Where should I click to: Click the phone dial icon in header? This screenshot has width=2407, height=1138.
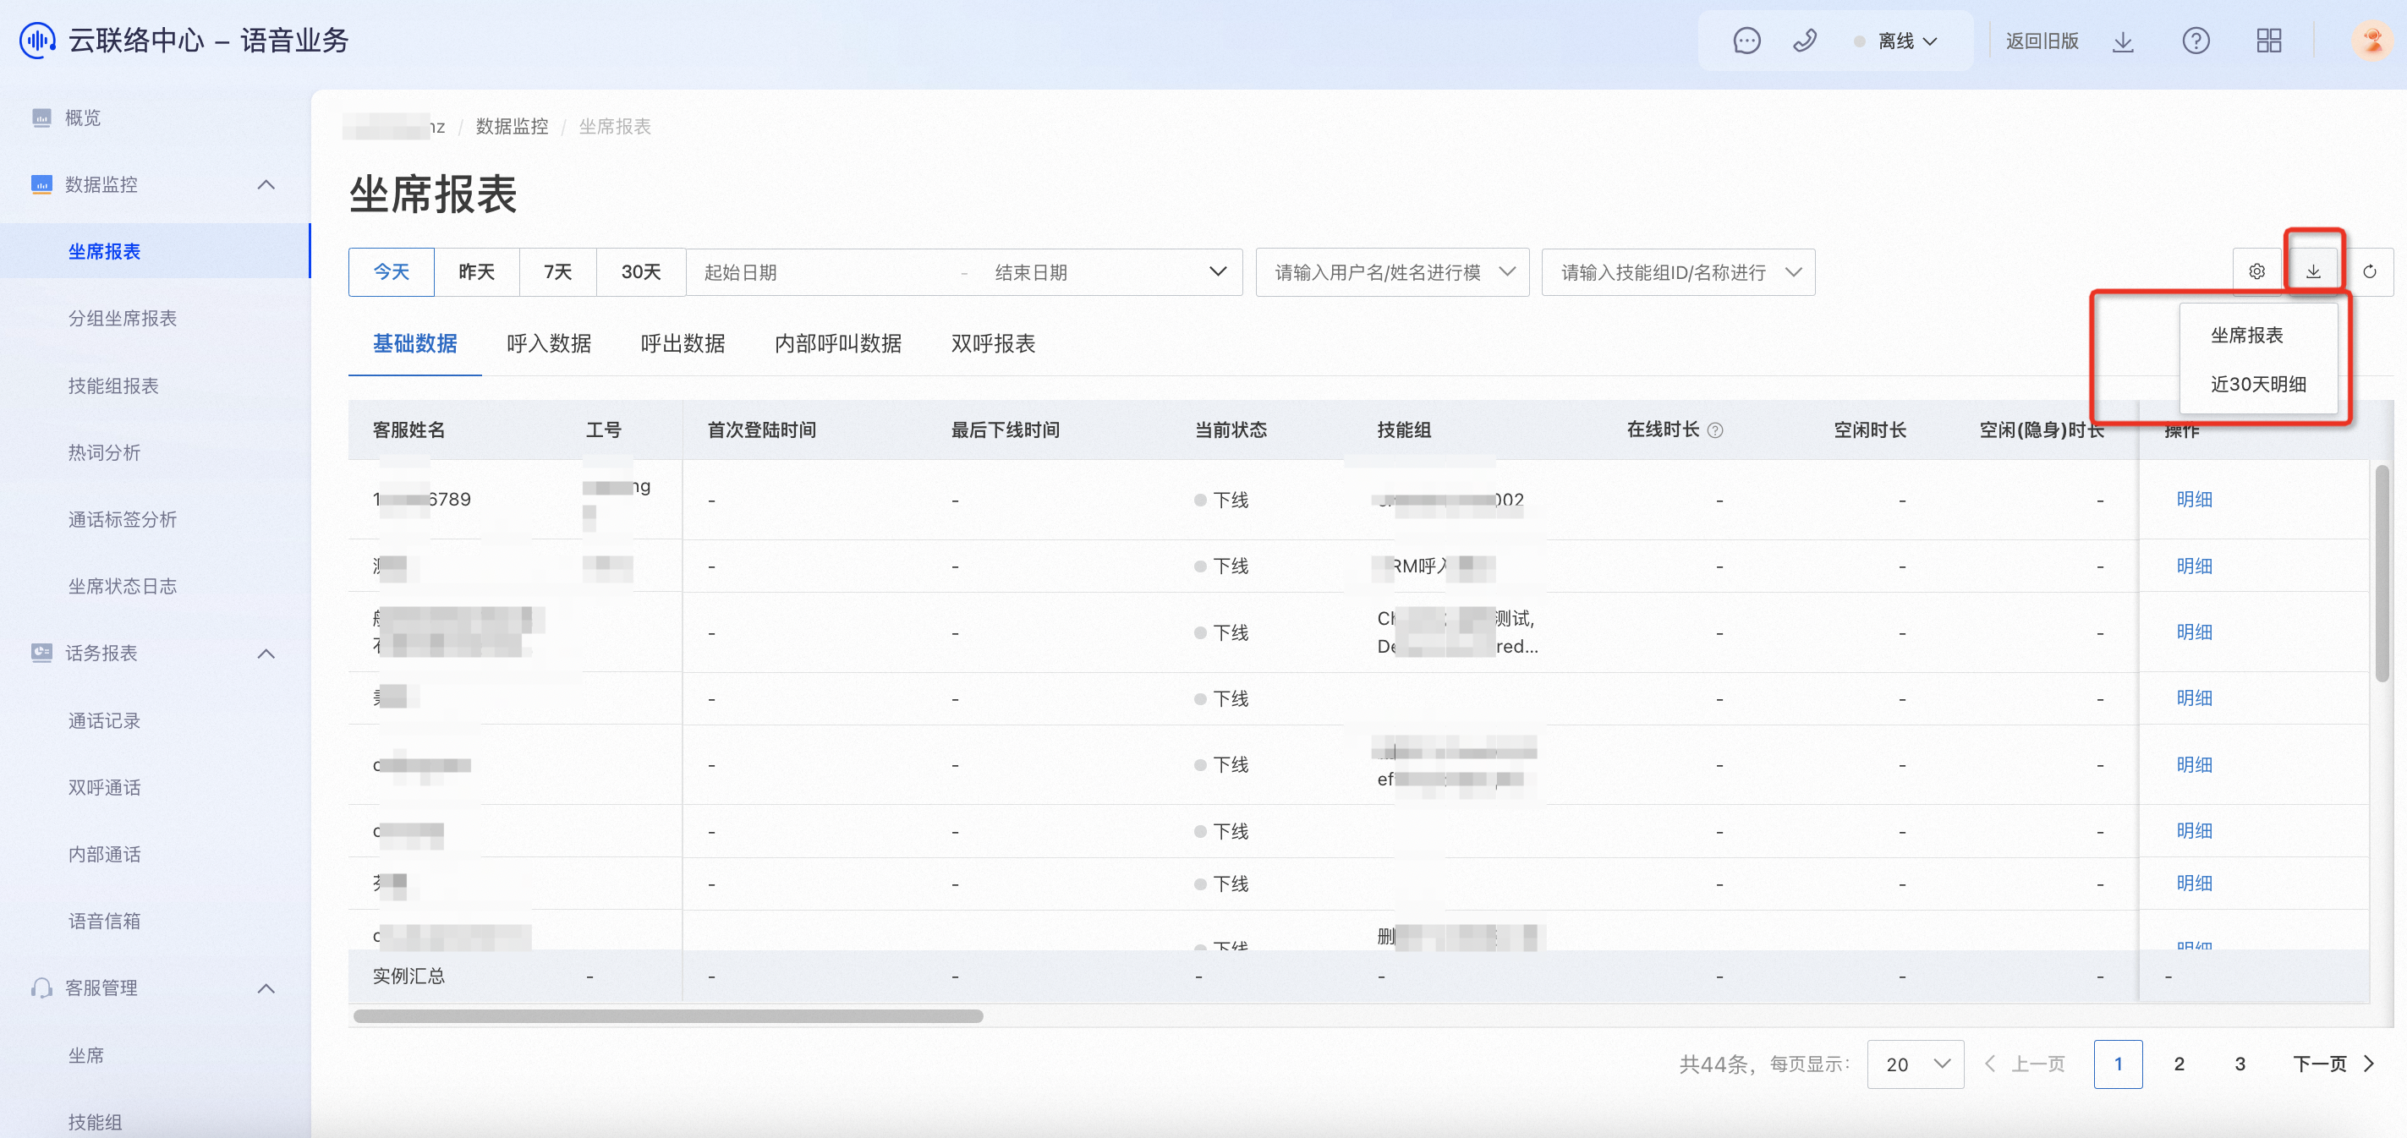tap(1804, 41)
